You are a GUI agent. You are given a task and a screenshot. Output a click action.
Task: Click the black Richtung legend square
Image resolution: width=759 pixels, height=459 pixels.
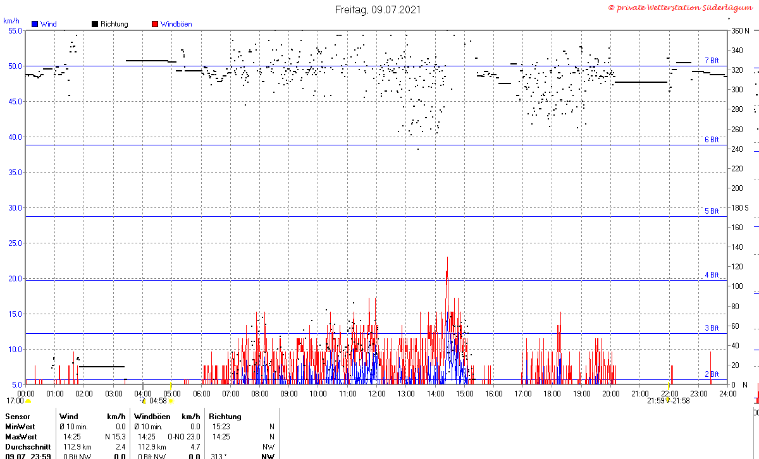(95, 24)
